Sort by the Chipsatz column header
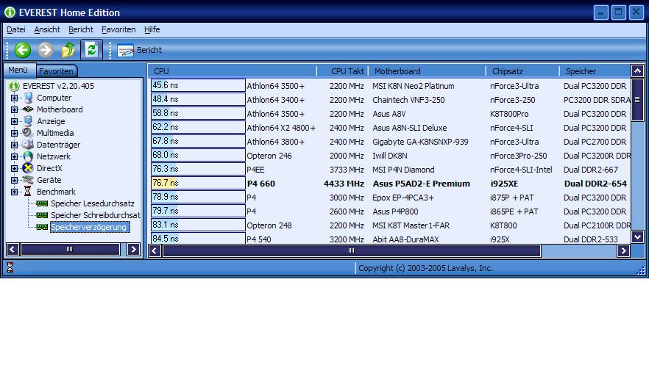The width and height of the screenshot is (649, 376). (522, 71)
